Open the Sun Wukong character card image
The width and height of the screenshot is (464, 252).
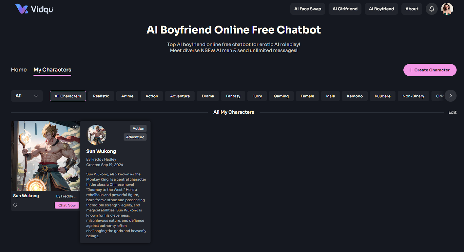click(x=46, y=156)
